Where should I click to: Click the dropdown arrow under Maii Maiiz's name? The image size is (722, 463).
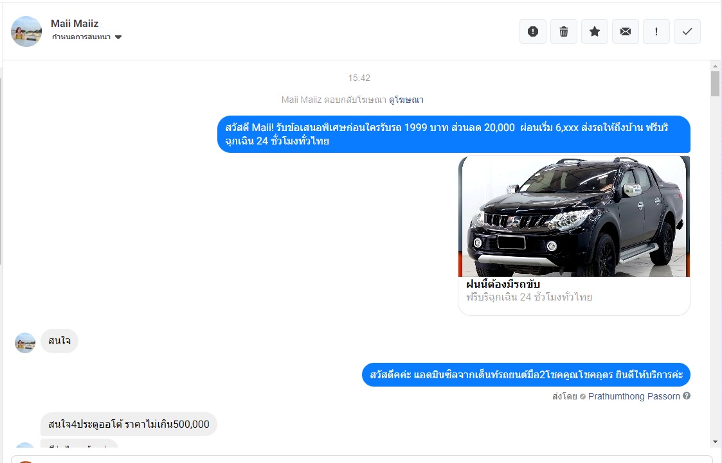118,37
